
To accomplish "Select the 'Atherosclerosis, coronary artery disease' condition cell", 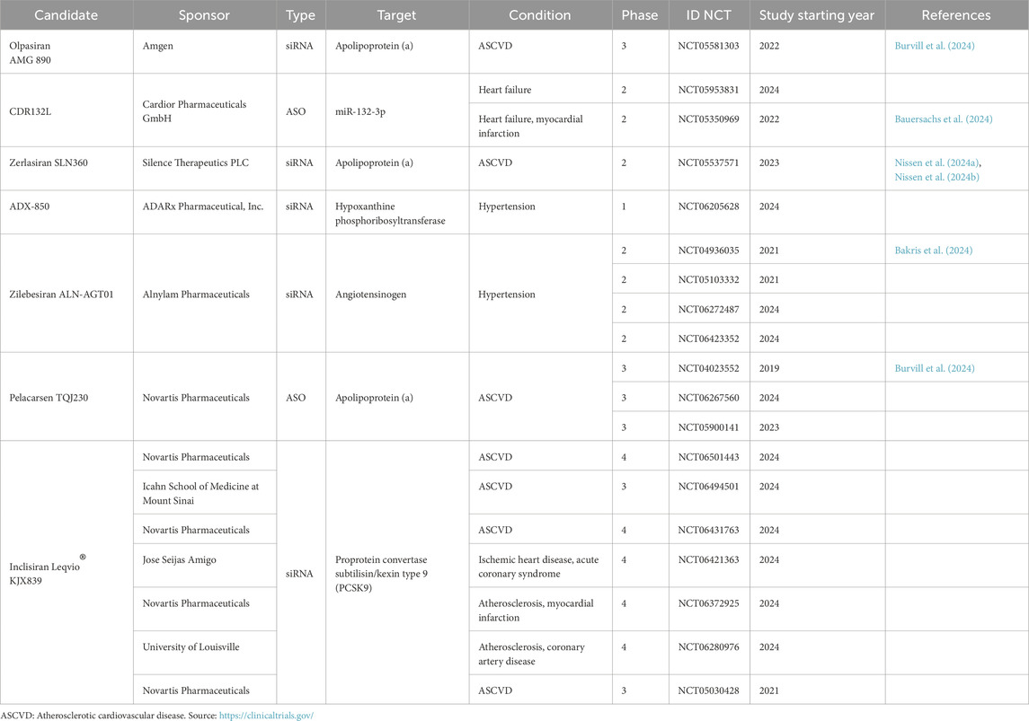I will click(540, 654).
